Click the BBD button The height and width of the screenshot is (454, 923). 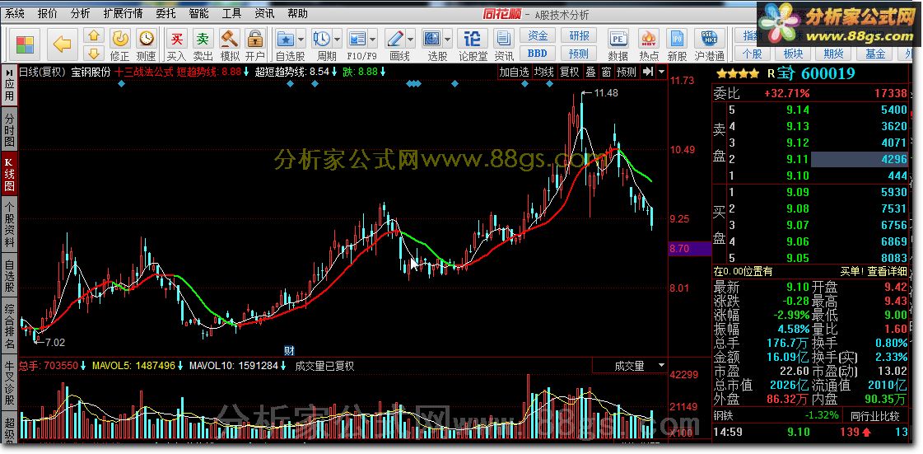[x=538, y=54]
